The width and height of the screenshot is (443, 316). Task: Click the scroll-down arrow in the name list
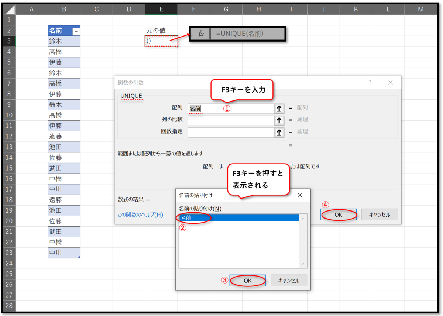303,264
